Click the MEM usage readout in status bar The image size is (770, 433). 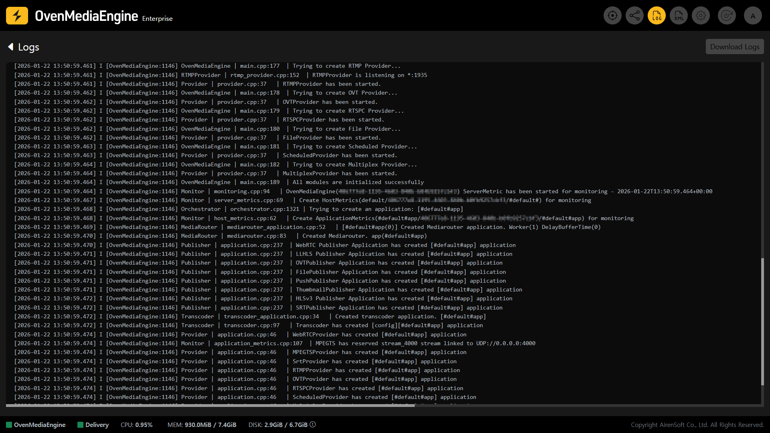[x=202, y=425]
